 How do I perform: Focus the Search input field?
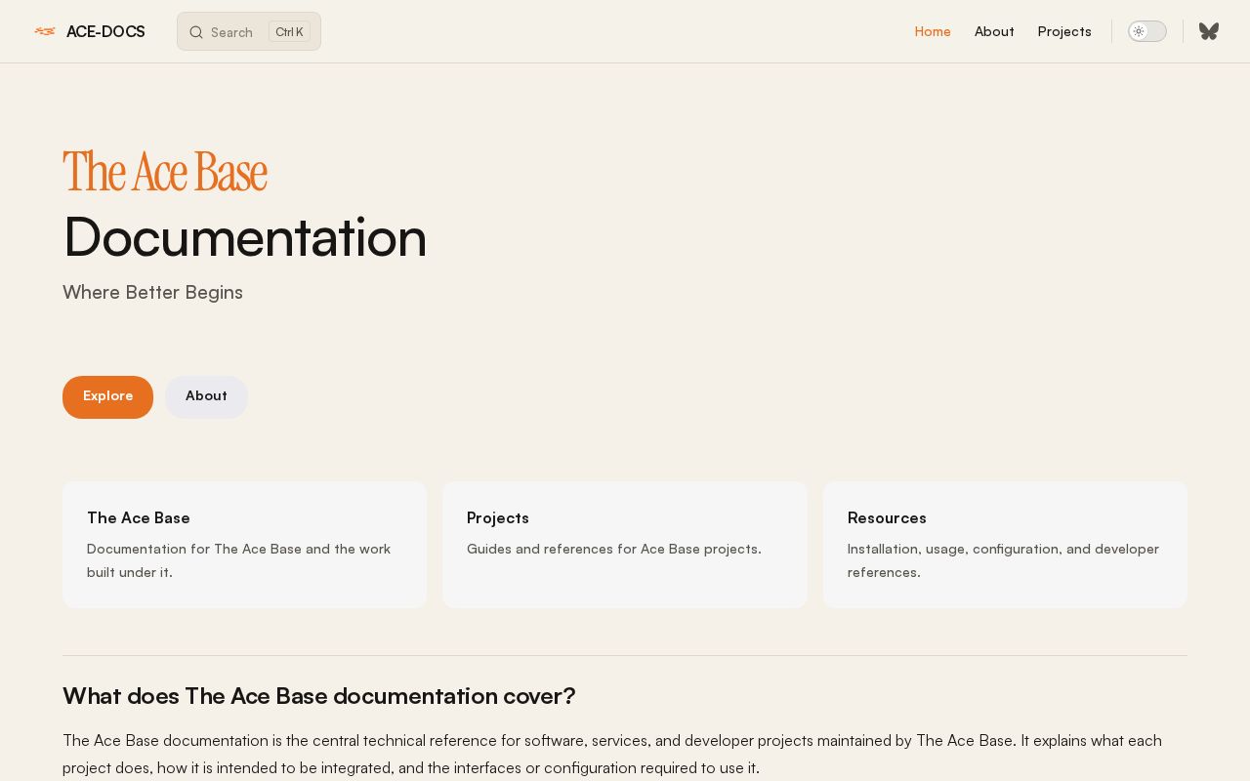pyautogui.click(x=249, y=31)
